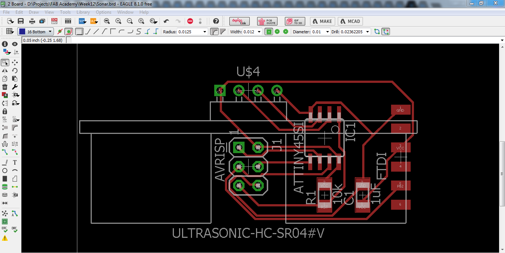Image resolution: width=505 pixels, height=253 pixels.
Task: Click the IDF to 3D button
Action: coord(295,21)
